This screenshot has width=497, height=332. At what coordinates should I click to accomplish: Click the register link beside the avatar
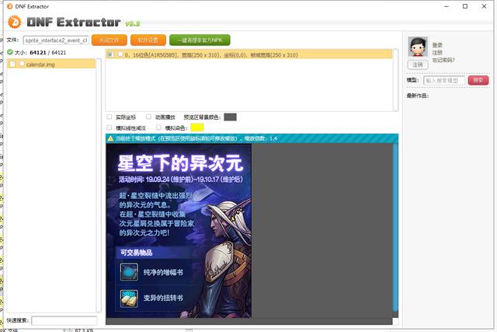tap(437, 52)
